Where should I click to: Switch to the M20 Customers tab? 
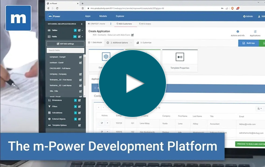pos(124,24)
